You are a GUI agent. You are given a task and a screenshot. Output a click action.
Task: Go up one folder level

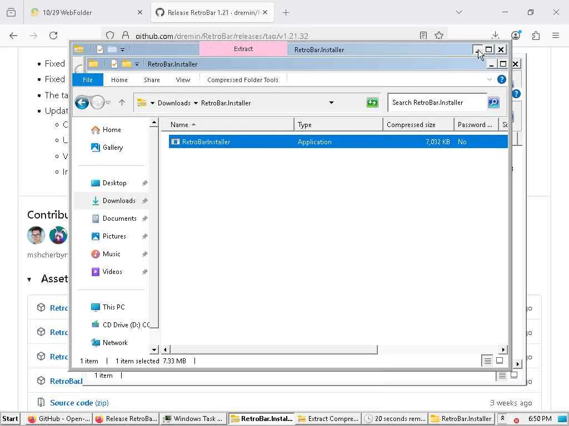pos(122,103)
